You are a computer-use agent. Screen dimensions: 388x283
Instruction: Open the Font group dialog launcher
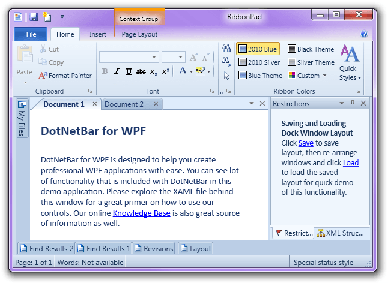point(212,91)
